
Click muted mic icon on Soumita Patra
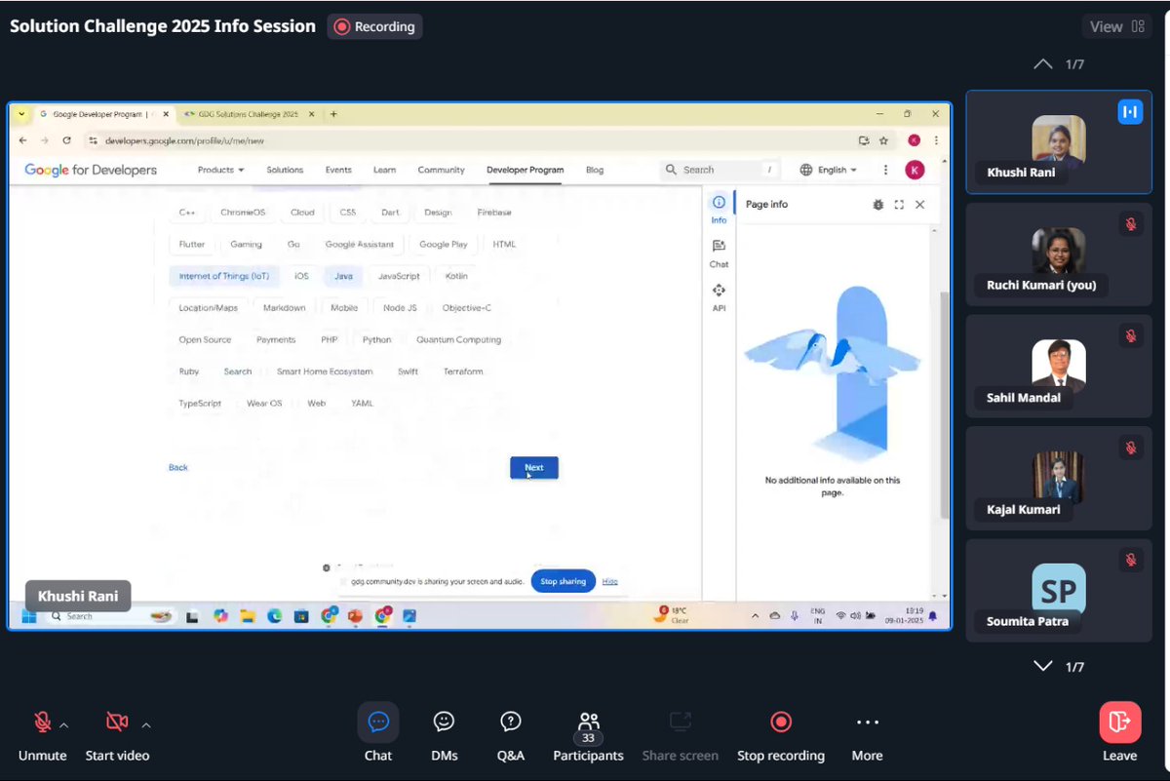(x=1131, y=560)
